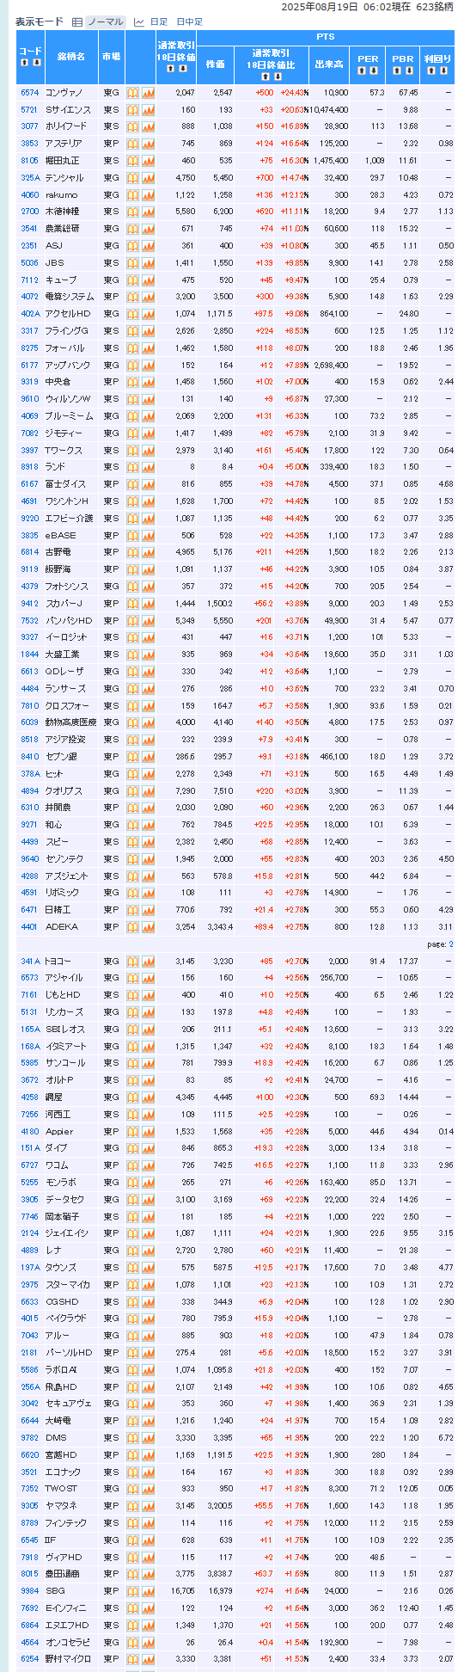The height and width of the screenshot is (1672, 464).
Task: Open book icon for コンヴァノ row
Action: (133, 92)
